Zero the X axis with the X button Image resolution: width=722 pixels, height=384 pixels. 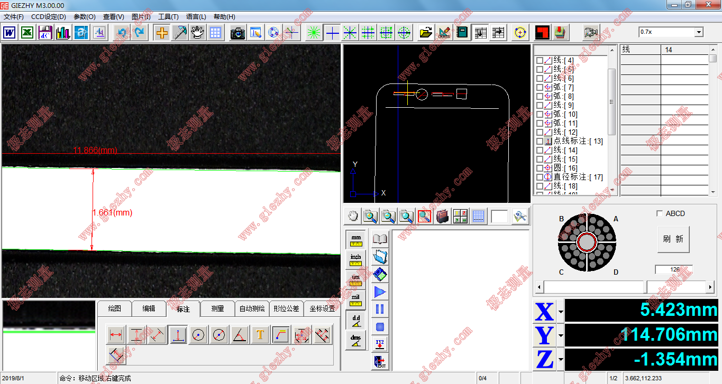[544, 312]
